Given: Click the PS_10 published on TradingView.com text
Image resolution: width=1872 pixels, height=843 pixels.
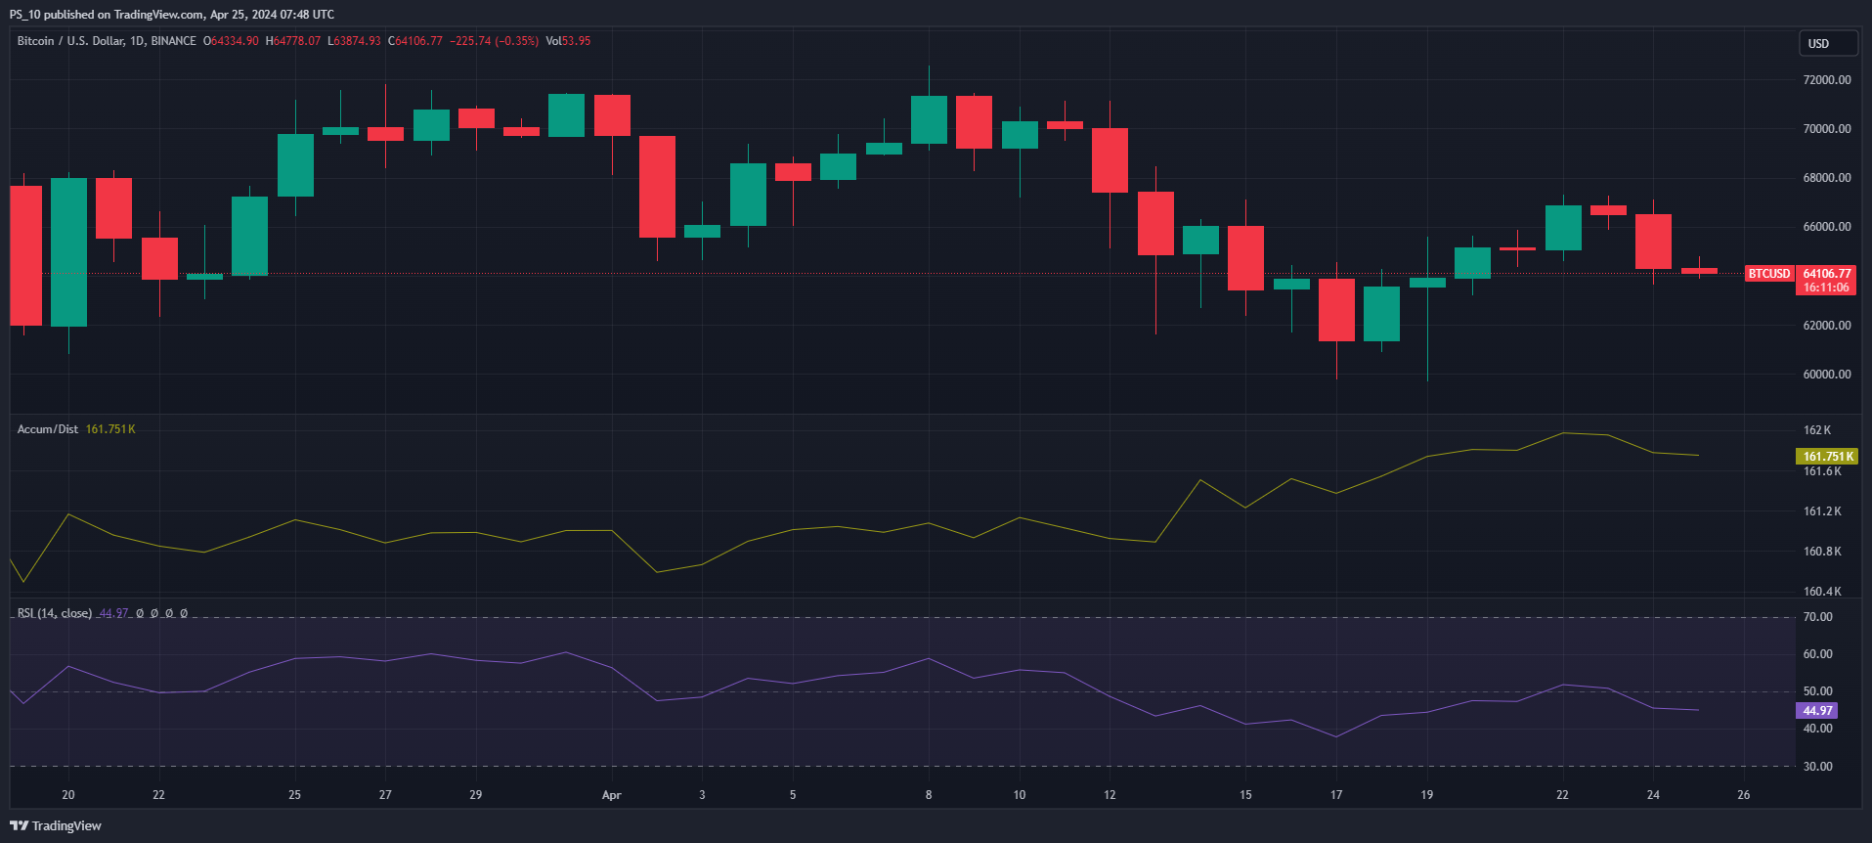Looking at the screenshot, I should pyautogui.click(x=171, y=15).
